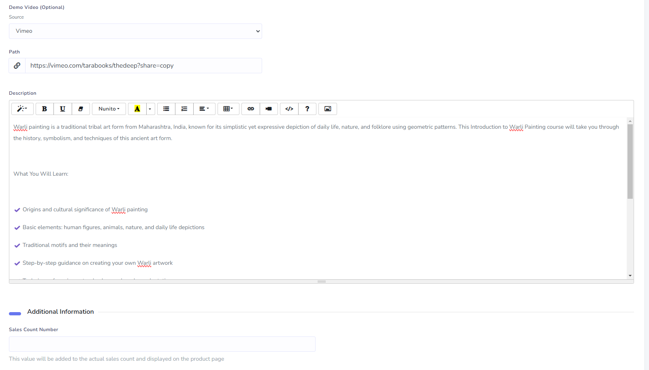Insert a hyperlink using the link icon
This screenshot has width=649, height=370.
click(250, 108)
